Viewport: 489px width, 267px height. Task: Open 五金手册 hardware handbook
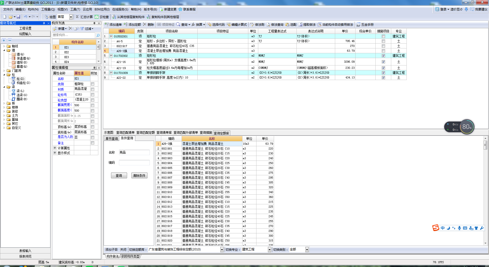click(x=365, y=24)
